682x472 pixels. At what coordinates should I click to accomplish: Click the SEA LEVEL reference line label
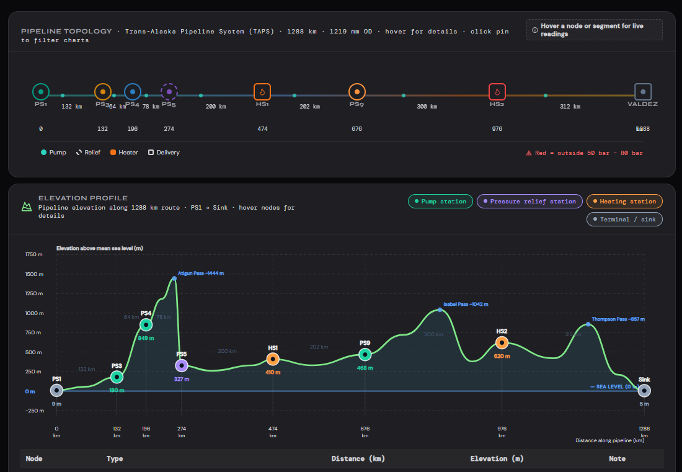click(614, 387)
